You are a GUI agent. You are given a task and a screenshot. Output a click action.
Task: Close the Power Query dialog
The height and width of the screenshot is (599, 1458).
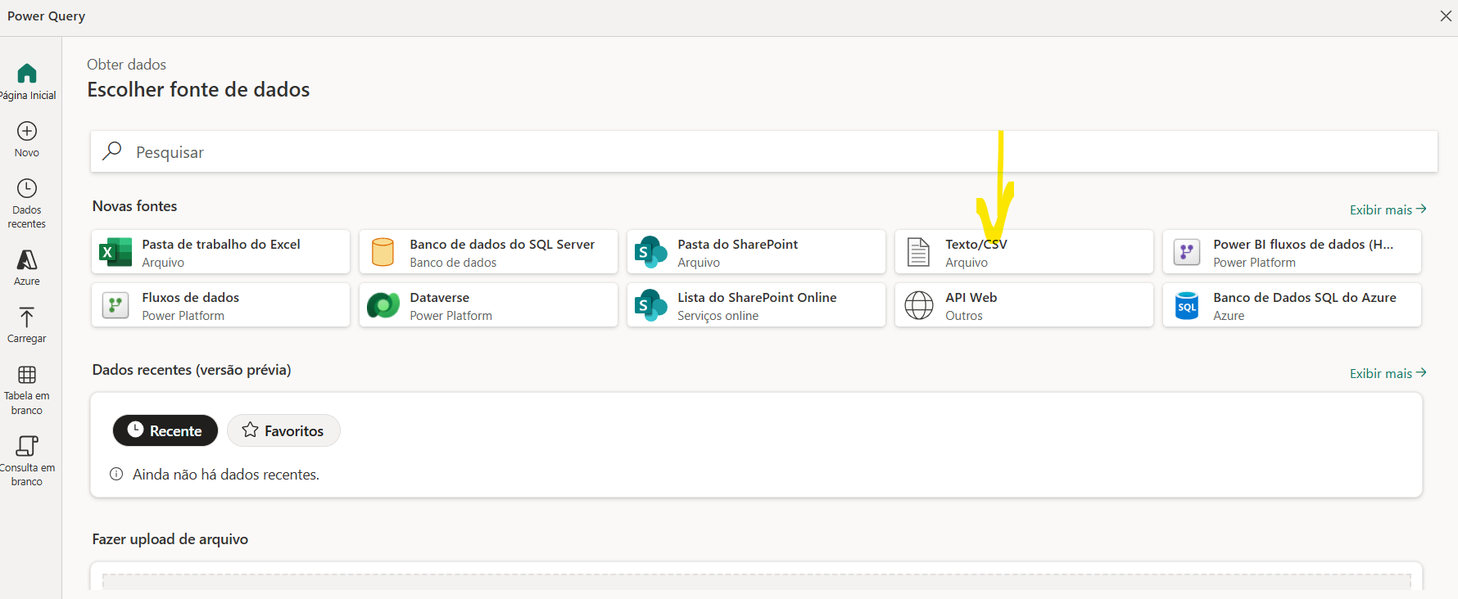pyautogui.click(x=1446, y=16)
